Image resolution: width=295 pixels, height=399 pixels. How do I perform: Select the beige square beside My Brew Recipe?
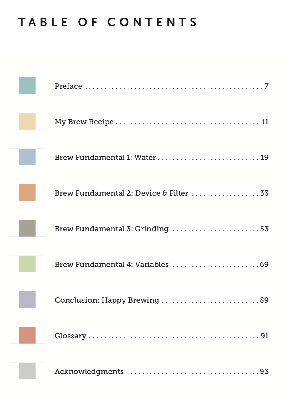click(27, 121)
